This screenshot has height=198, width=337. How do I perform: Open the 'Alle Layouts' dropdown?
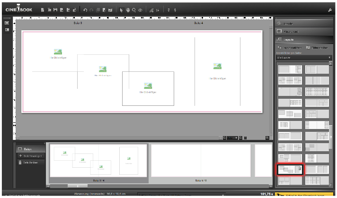pos(304,58)
